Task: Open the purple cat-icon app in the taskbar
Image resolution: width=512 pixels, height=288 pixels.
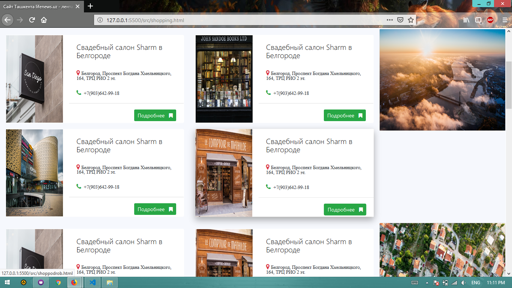Action: pyautogui.click(x=41, y=282)
